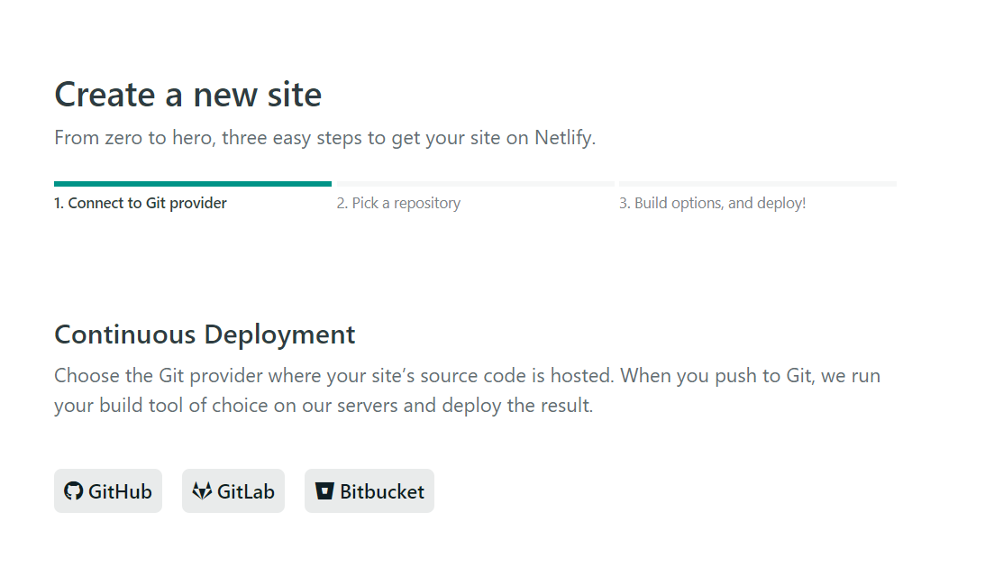The image size is (985, 577).
Task: Open step 3 Build options, and deploy!
Action: (x=712, y=203)
